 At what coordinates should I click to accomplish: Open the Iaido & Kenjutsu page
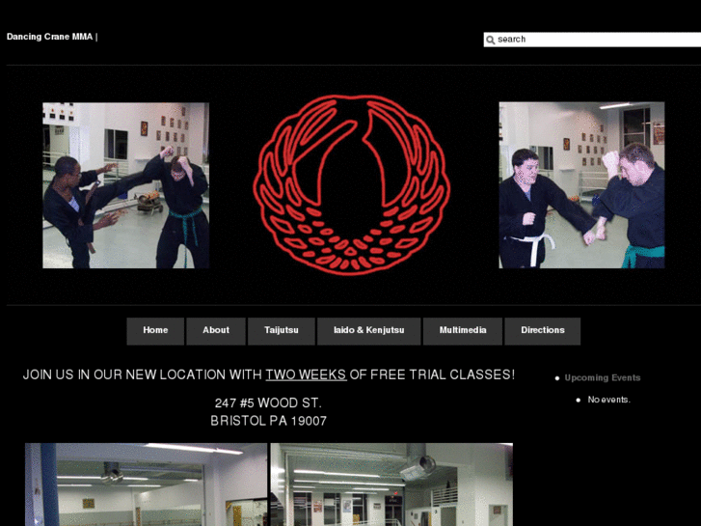pos(369,331)
